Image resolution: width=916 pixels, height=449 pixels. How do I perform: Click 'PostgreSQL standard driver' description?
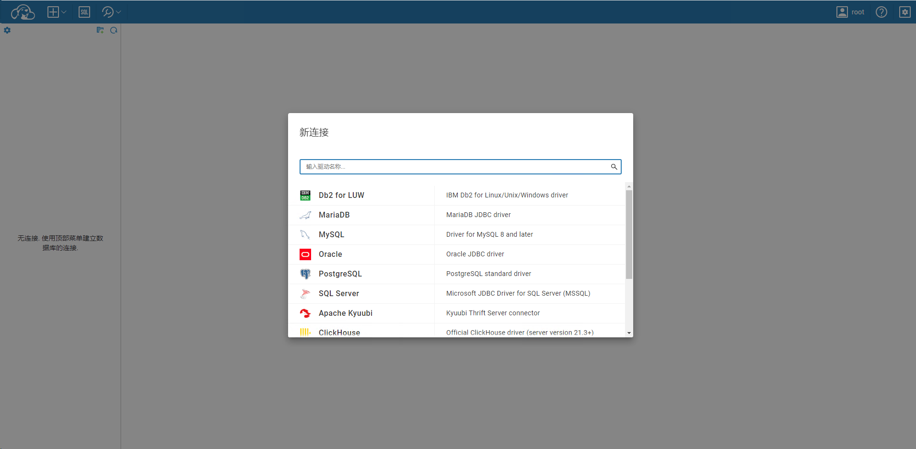[x=488, y=274]
